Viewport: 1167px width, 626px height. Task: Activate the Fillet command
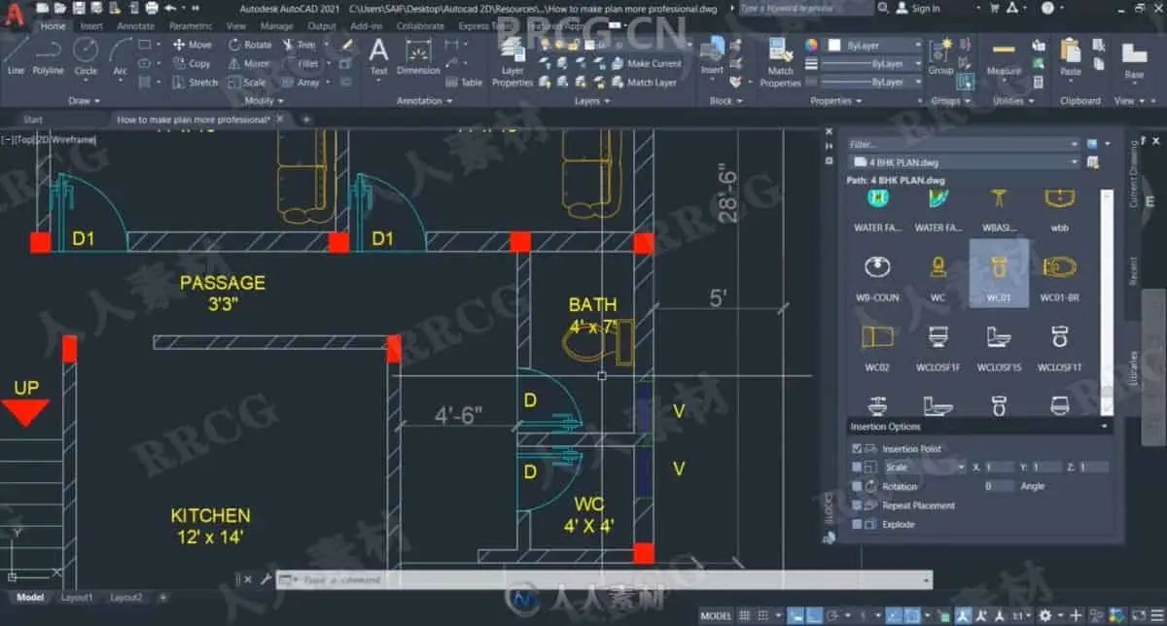click(301, 63)
